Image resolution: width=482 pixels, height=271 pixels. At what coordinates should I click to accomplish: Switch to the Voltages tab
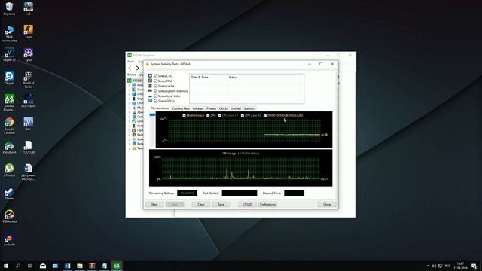[198, 108]
